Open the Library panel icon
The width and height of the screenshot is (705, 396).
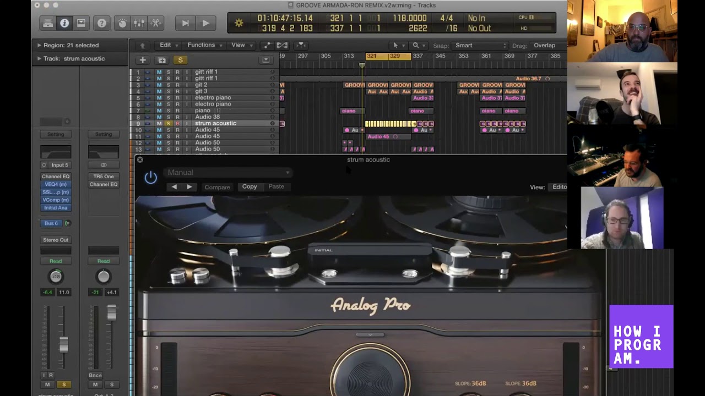(x=48, y=23)
